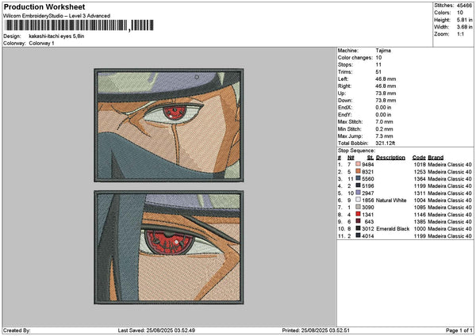
Task: Click the 'Brand' column header
Action: click(436, 158)
